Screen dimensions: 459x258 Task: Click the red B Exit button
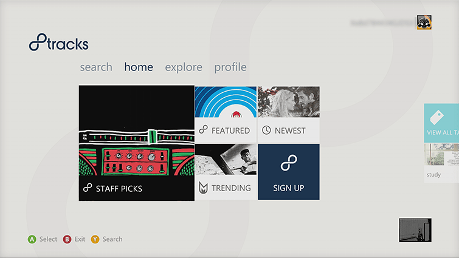(68, 239)
